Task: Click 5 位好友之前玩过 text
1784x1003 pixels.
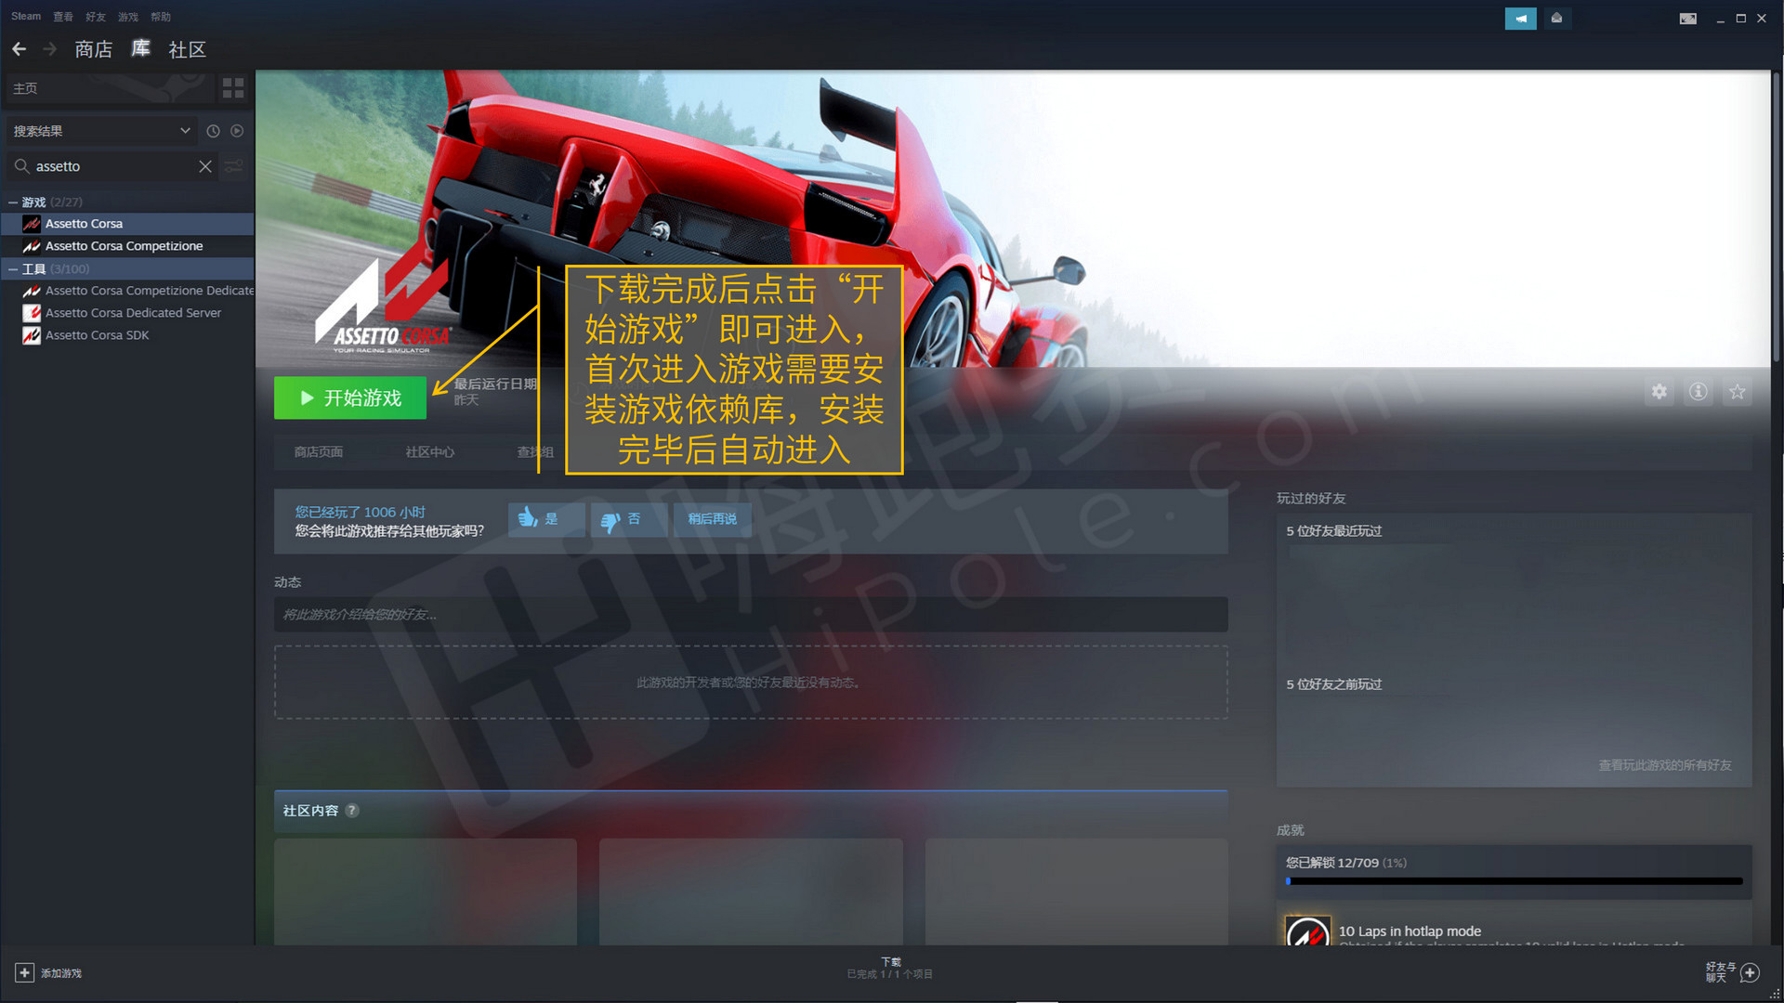Action: 1334,684
